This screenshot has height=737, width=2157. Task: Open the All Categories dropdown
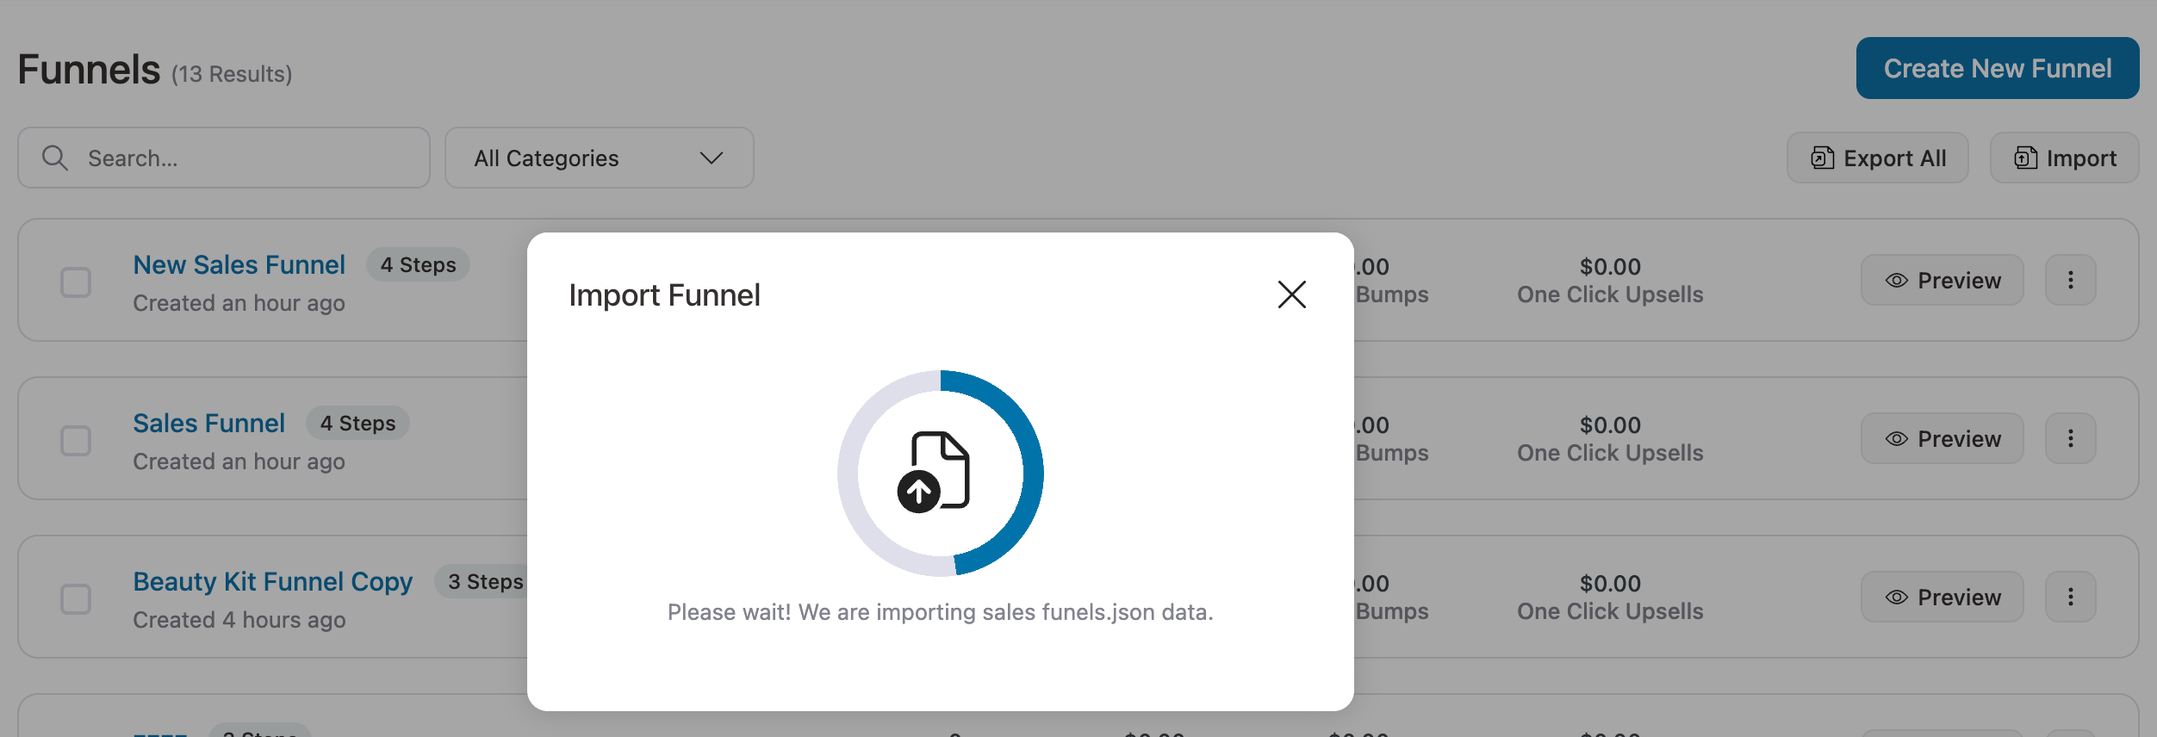point(599,158)
